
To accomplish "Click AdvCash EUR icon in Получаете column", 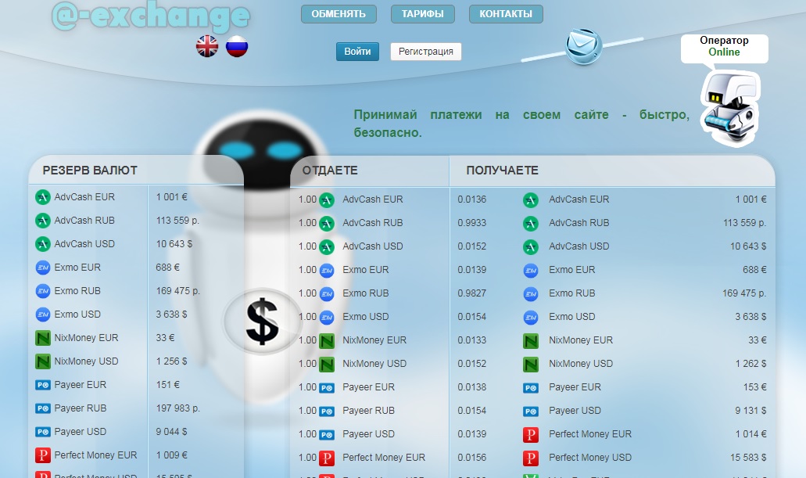I will [x=531, y=199].
